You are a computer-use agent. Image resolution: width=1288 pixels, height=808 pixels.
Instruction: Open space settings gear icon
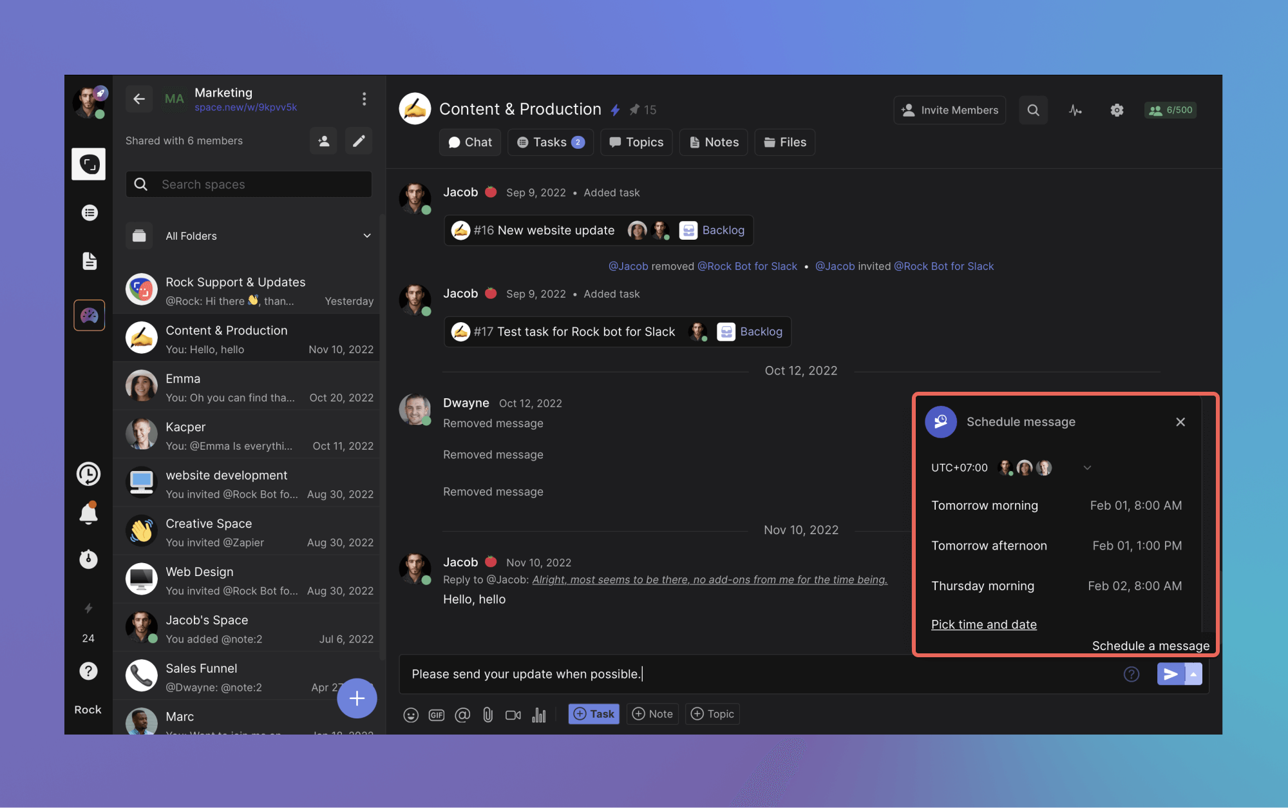click(x=1117, y=110)
